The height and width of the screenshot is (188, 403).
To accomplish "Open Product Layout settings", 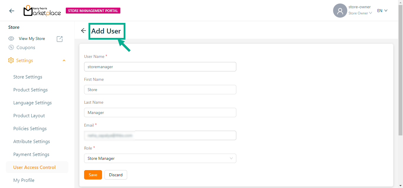I will coord(29,116).
